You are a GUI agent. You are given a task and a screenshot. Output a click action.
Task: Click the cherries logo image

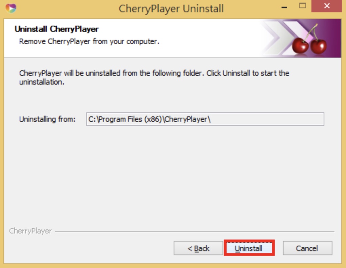(x=309, y=39)
